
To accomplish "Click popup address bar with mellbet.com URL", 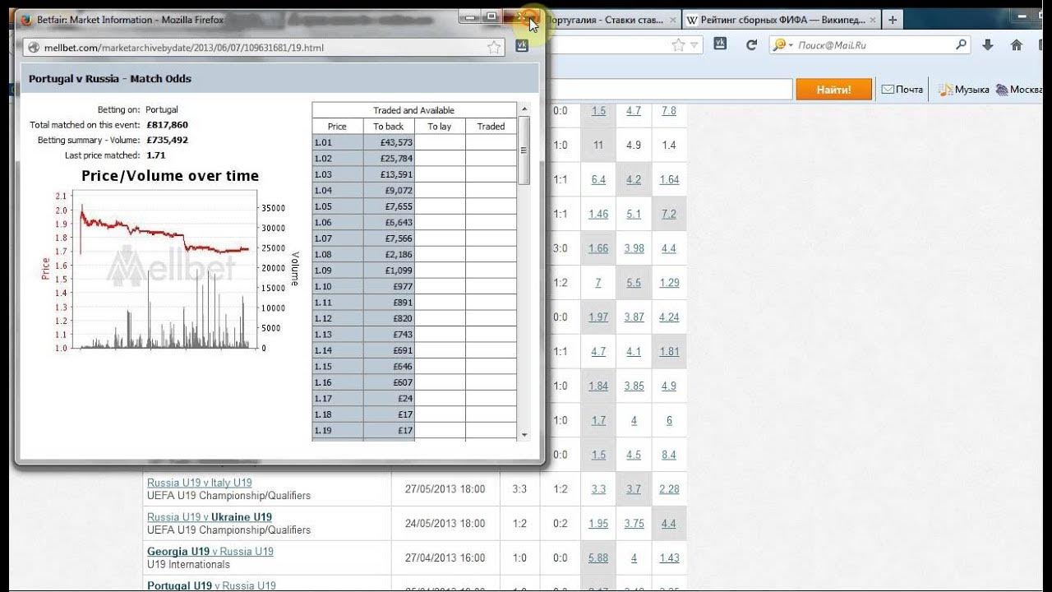I will pos(263,48).
